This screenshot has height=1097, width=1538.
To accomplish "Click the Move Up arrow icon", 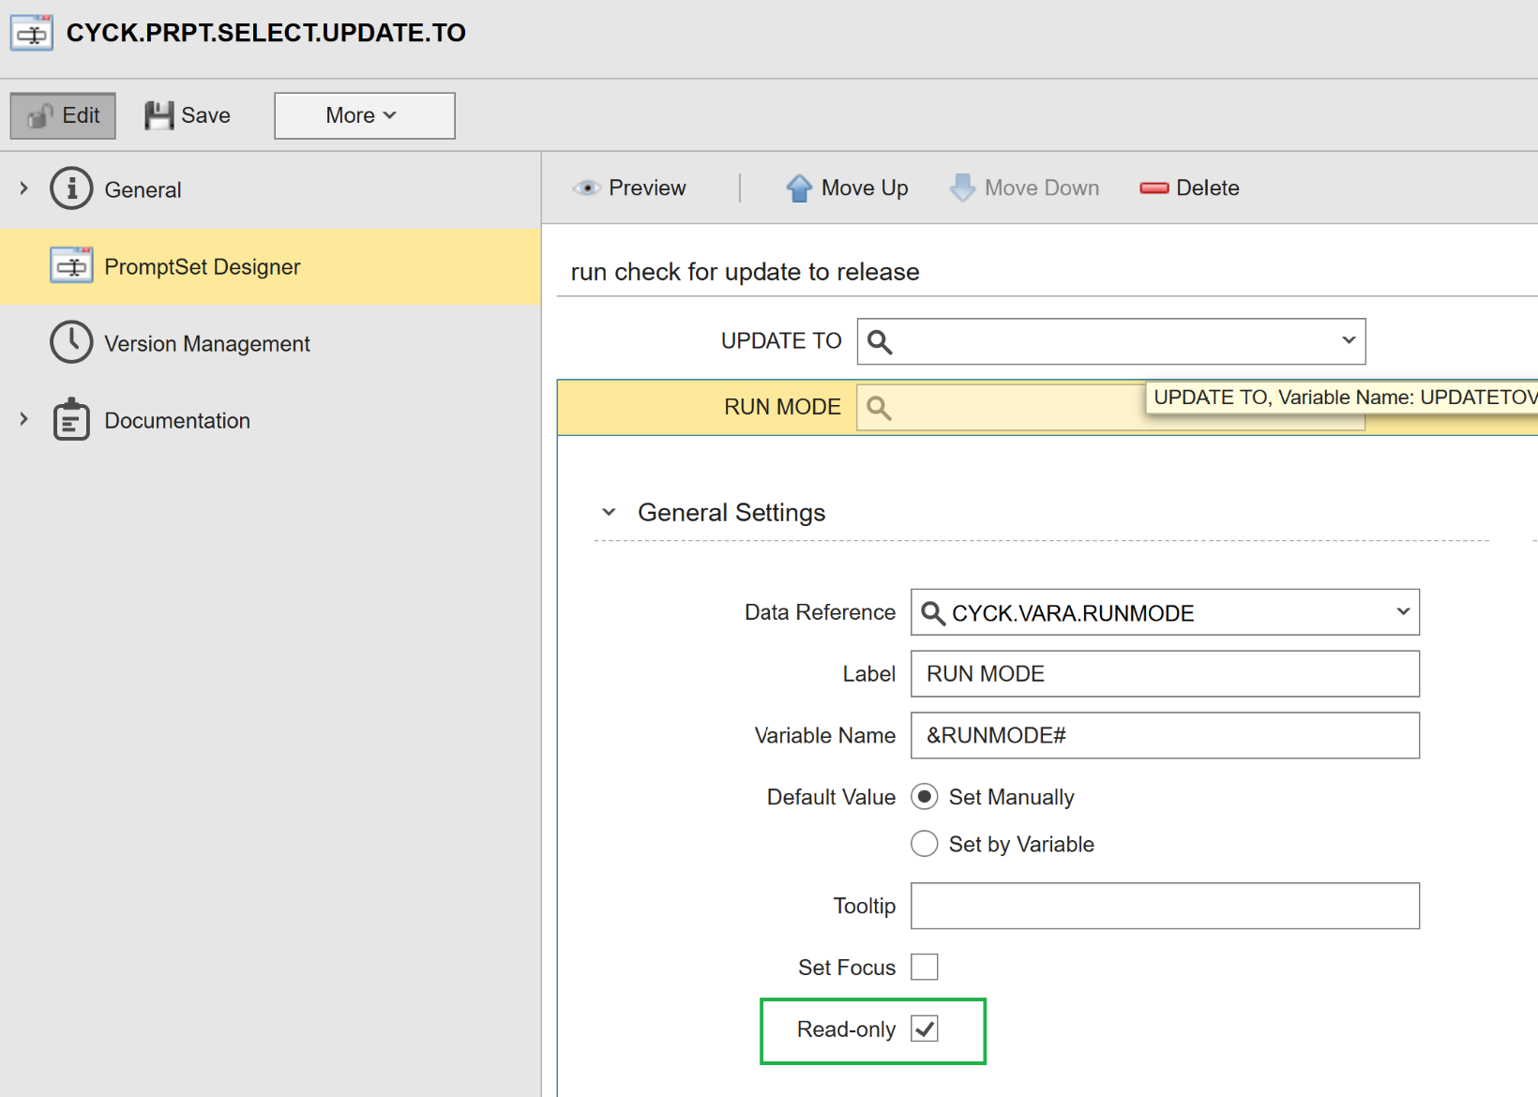I will tap(799, 188).
